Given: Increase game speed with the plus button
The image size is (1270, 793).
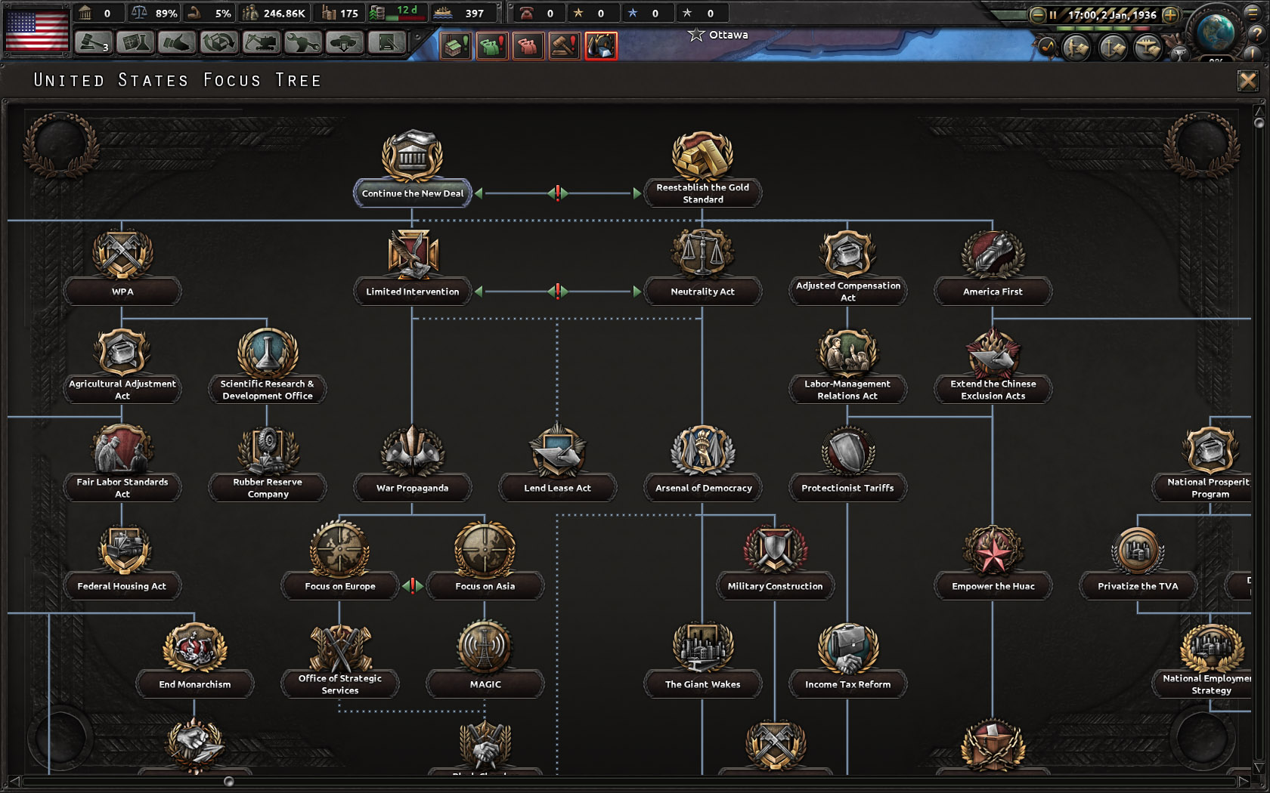Looking at the screenshot, I should pos(1170,15).
